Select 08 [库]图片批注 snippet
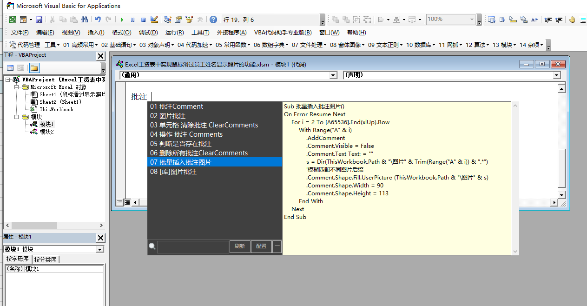 click(x=215, y=172)
